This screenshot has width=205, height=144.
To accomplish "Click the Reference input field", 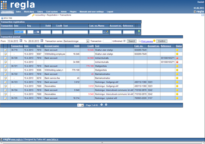I will (x=129, y=32).
